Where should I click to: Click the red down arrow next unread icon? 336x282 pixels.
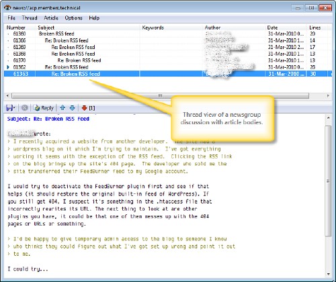[x=84, y=108]
